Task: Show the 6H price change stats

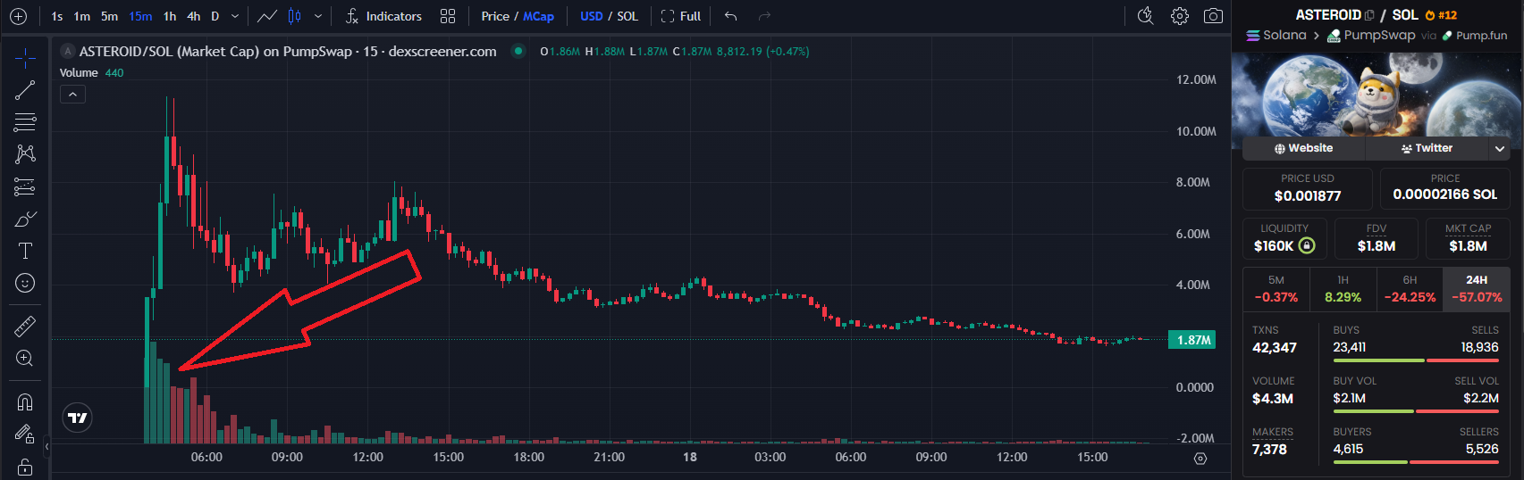Action: (x=1410, y=288)
